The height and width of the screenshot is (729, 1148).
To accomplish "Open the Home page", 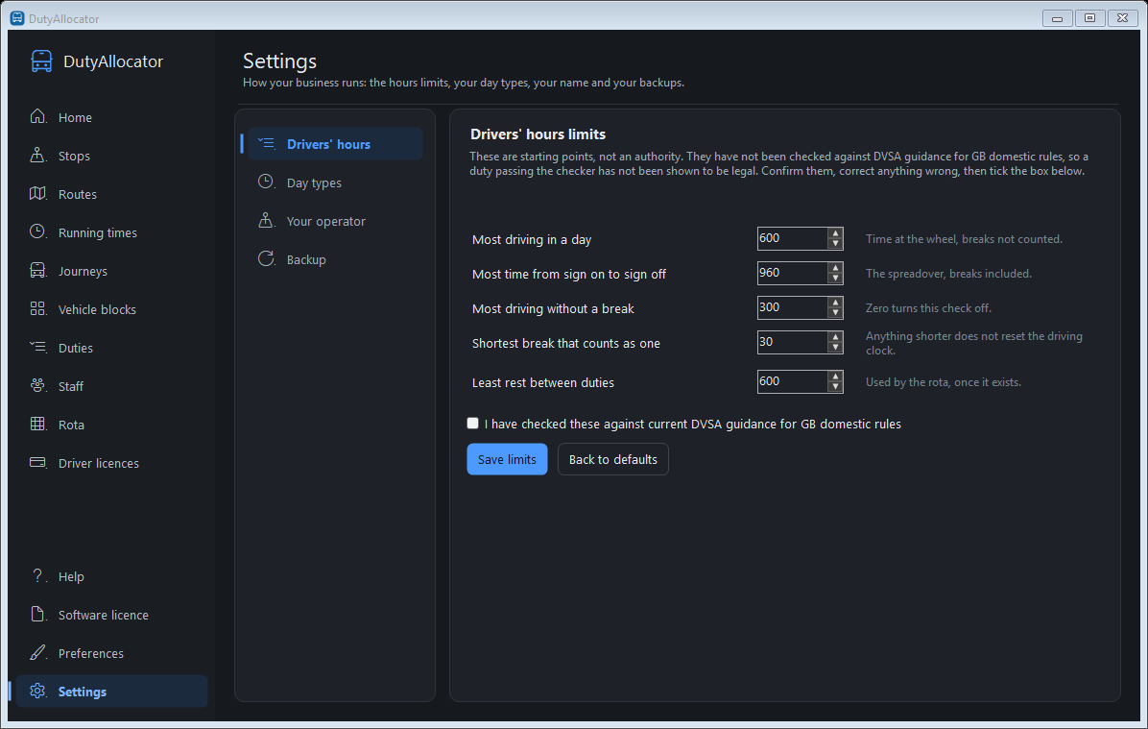I will coord(111,117).
